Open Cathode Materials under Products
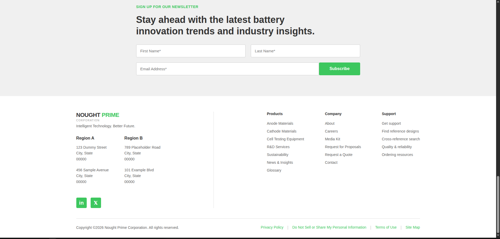500x239 pixels. tap(282, 131)
